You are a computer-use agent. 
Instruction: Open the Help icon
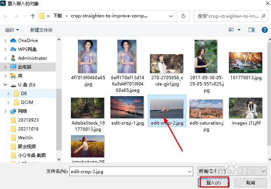(265, 30)
